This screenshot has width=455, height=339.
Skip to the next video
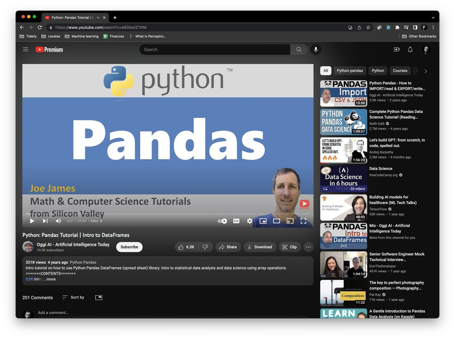click(45, 221)
